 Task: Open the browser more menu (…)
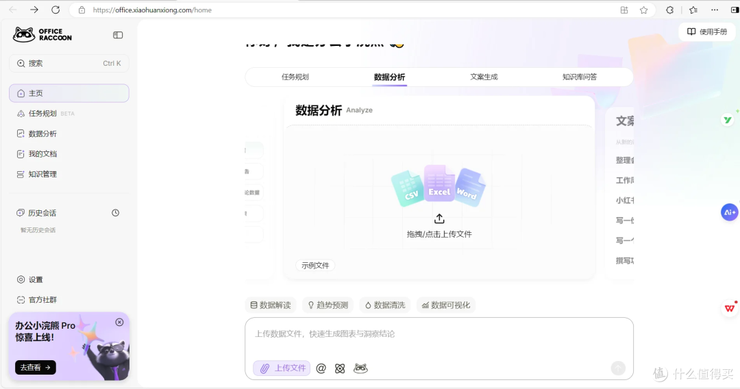click(715, 10)
